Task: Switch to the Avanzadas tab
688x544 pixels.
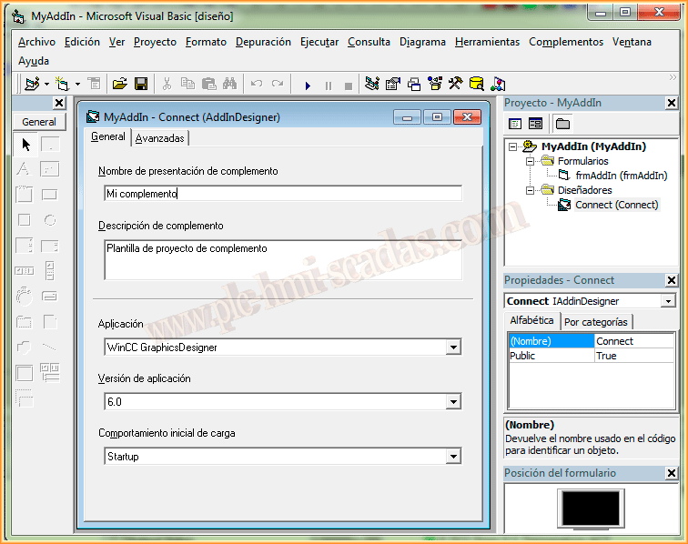Action: click(x=160, y=138)
